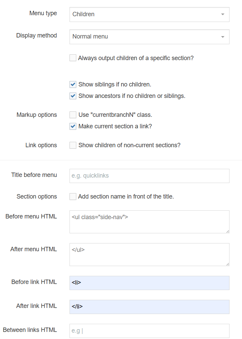The width and height of the screenshot is (242, 339).
Task: Click inside the Before menu HTML textarea
Action: (149, 221)
